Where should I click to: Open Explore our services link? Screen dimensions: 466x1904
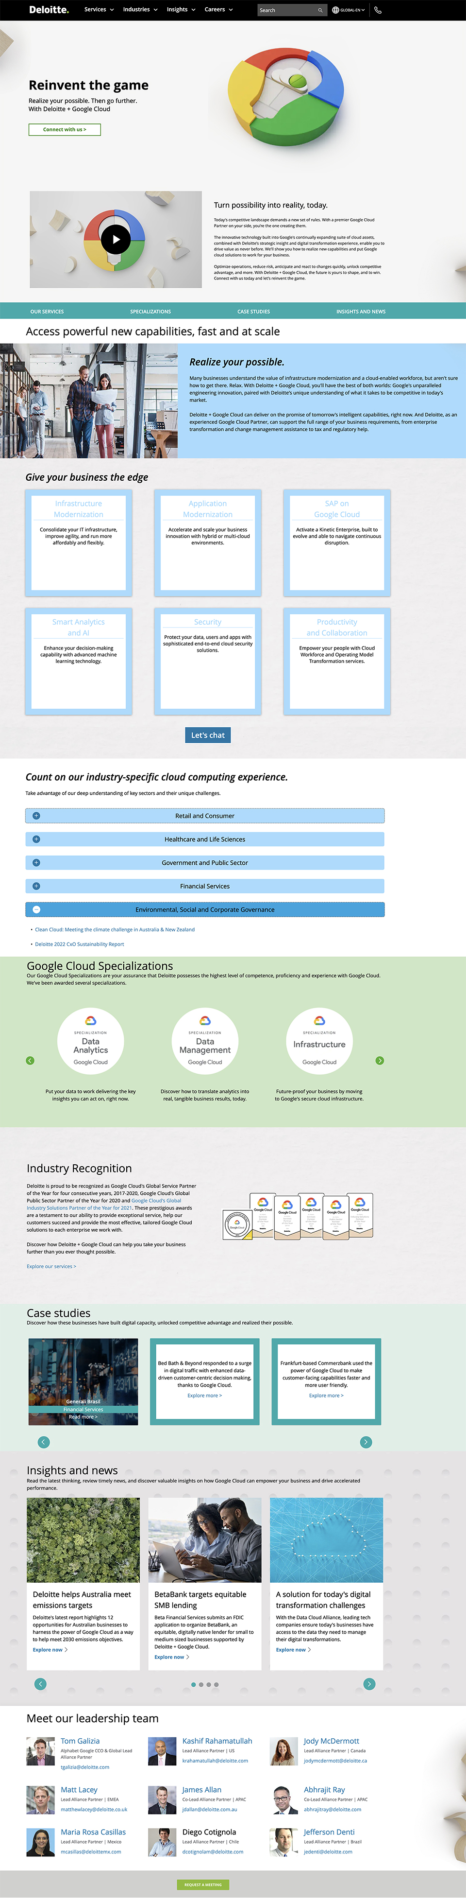[x=51, y=1266]
